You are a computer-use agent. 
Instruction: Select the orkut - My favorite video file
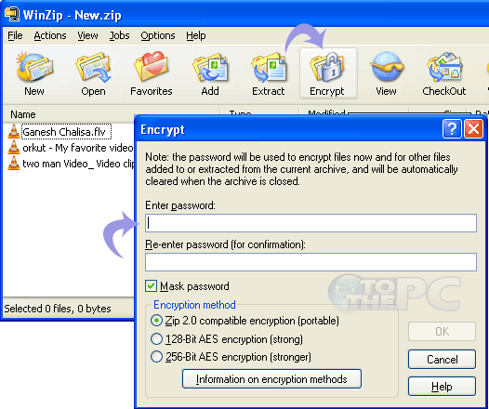point(78,148)
